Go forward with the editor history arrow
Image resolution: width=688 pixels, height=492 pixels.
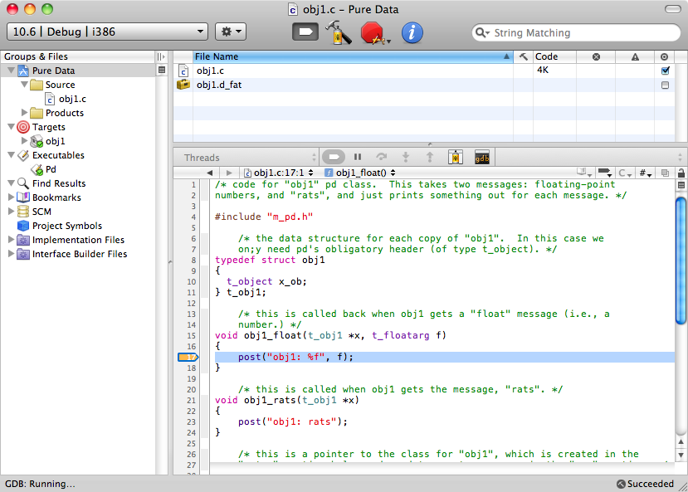point(229,173)
